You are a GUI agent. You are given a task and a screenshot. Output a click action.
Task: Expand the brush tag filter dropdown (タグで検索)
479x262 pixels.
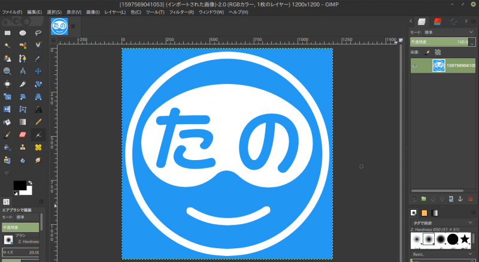(443, 222)
